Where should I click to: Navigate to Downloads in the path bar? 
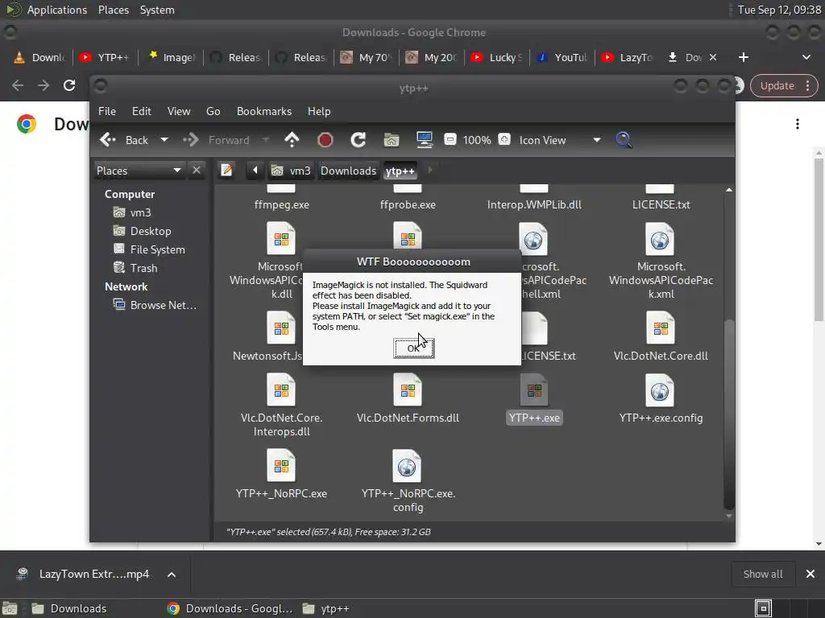tap(348, 171)
